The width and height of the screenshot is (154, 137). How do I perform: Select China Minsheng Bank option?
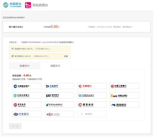point(92,95)
